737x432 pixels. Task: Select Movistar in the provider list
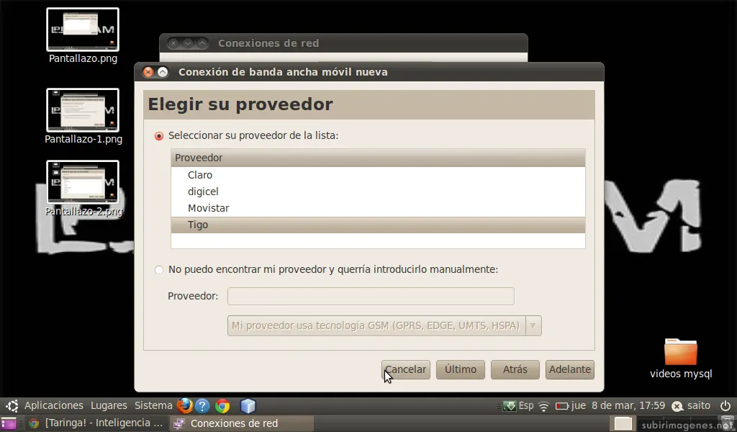tap(378, 208)
